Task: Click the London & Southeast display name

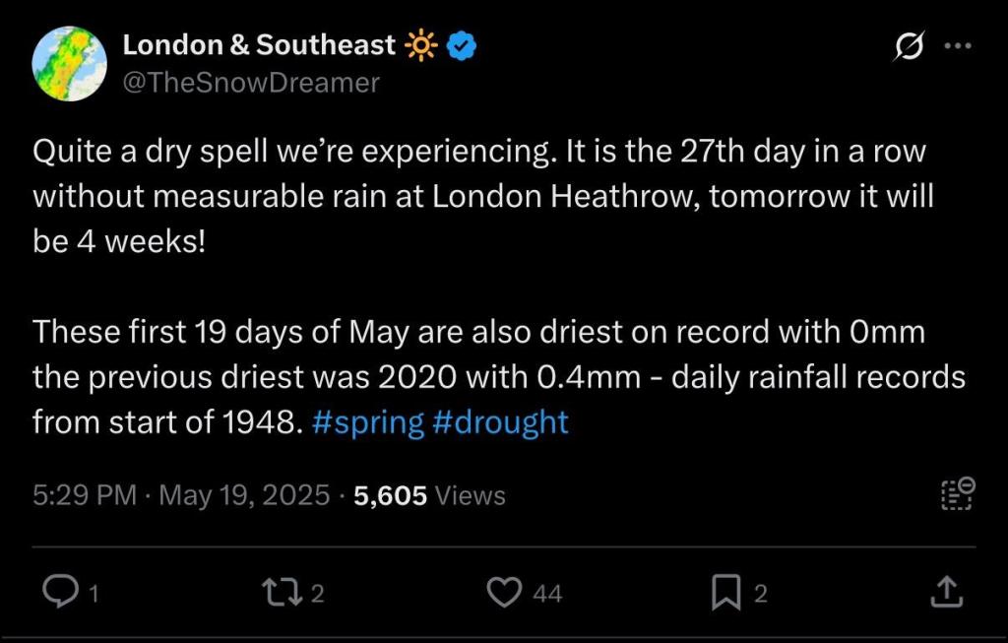Action: 259,44
